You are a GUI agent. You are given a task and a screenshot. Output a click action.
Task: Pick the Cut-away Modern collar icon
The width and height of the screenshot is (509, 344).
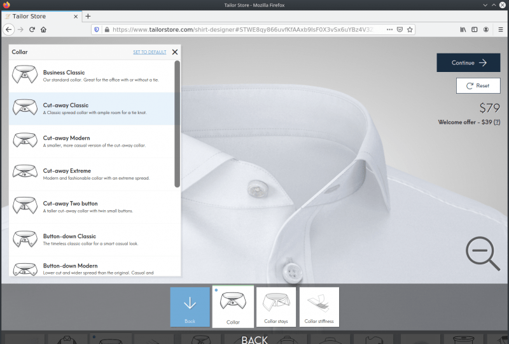(25, 140)
